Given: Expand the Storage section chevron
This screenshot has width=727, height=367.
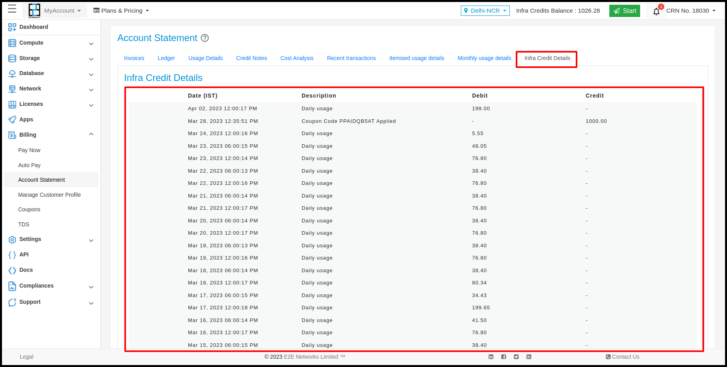Looking at the screenshot, I should coord(91,59).
